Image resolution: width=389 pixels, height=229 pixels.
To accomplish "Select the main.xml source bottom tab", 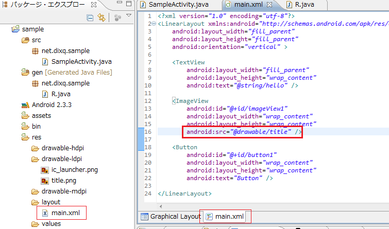I will tap(225, 216).
